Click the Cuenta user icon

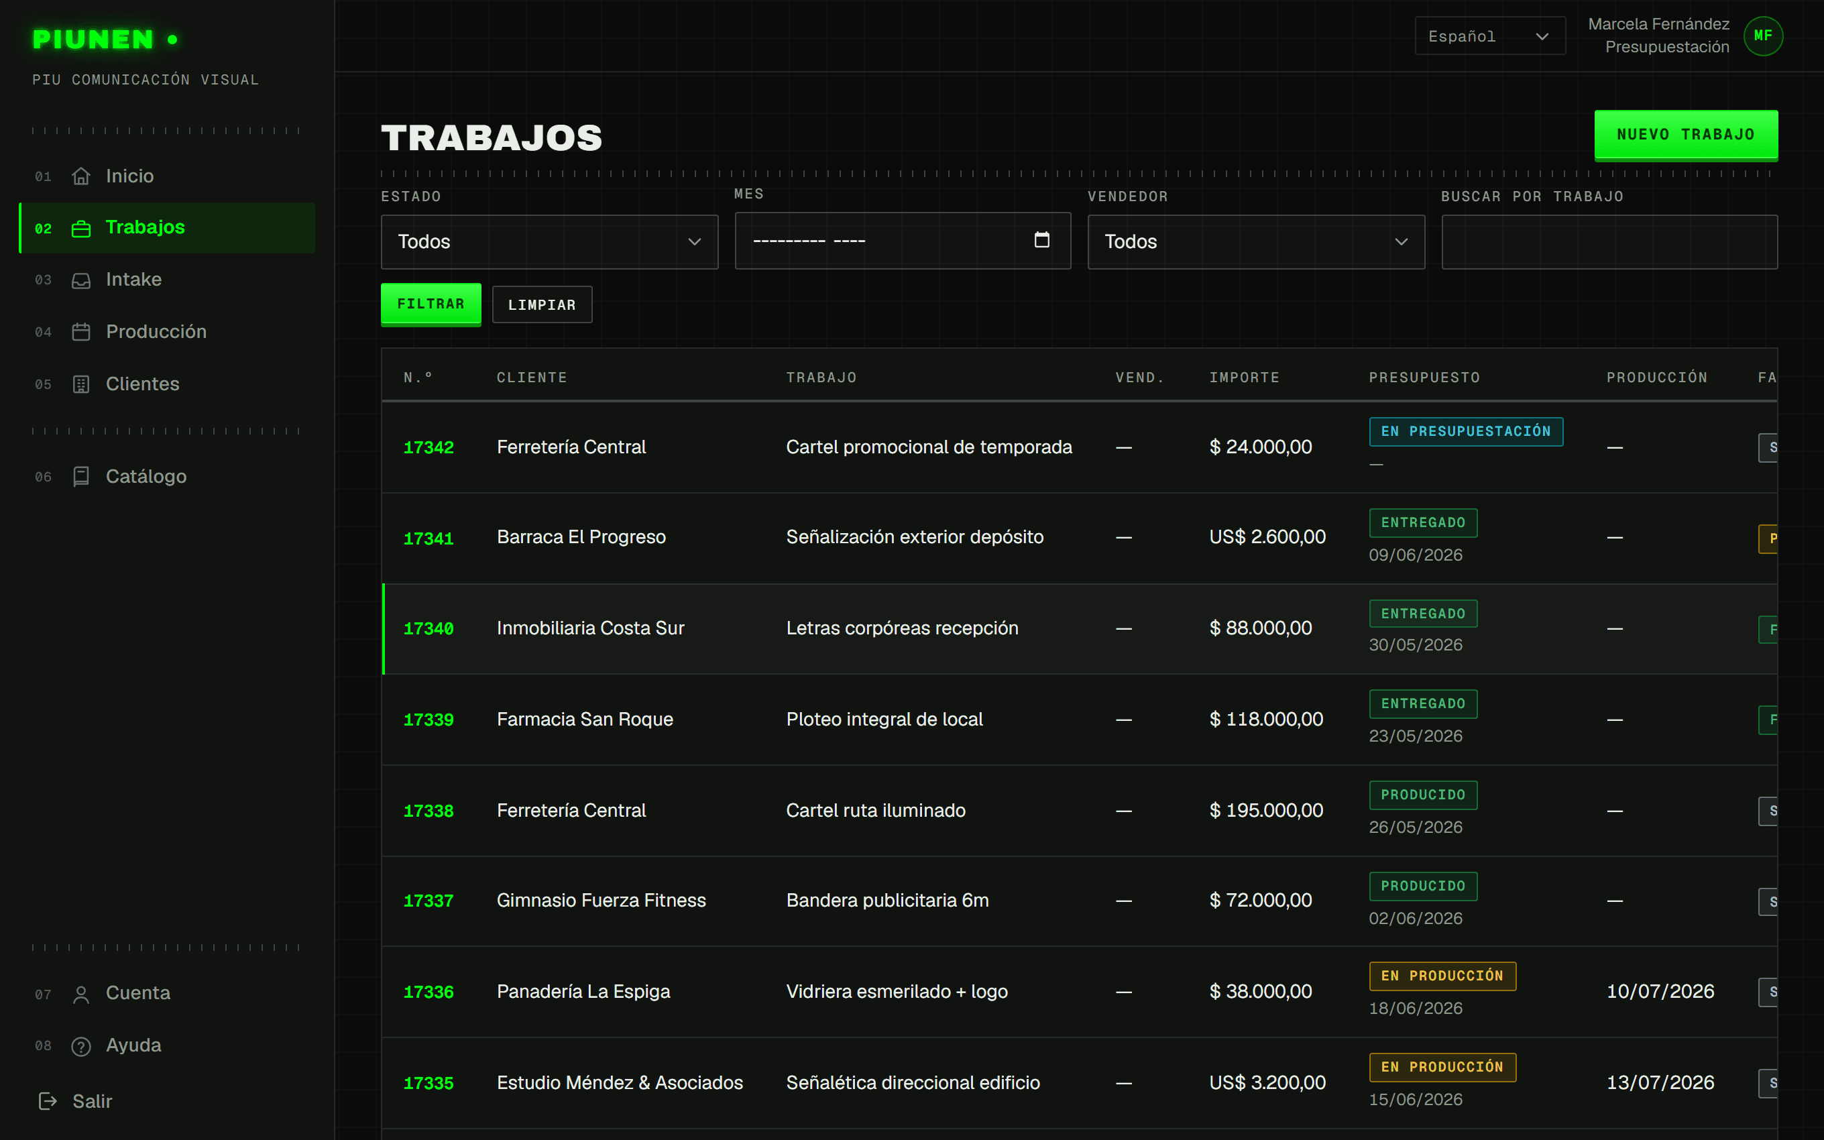click(x=80, y=994)
